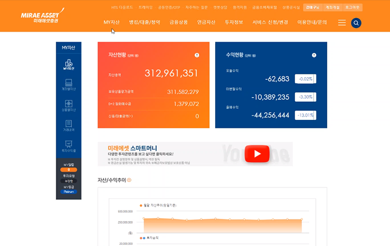
Task: Click the value 311,582,279
Action: (183, 92)
